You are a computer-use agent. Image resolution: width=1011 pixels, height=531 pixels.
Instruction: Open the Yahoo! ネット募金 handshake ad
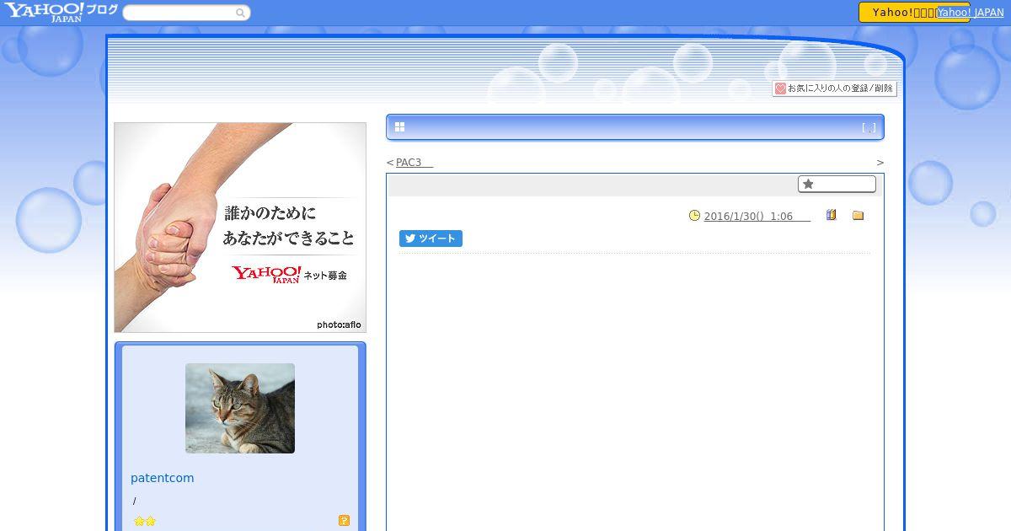pyautogui.click(x=240, y=228)
